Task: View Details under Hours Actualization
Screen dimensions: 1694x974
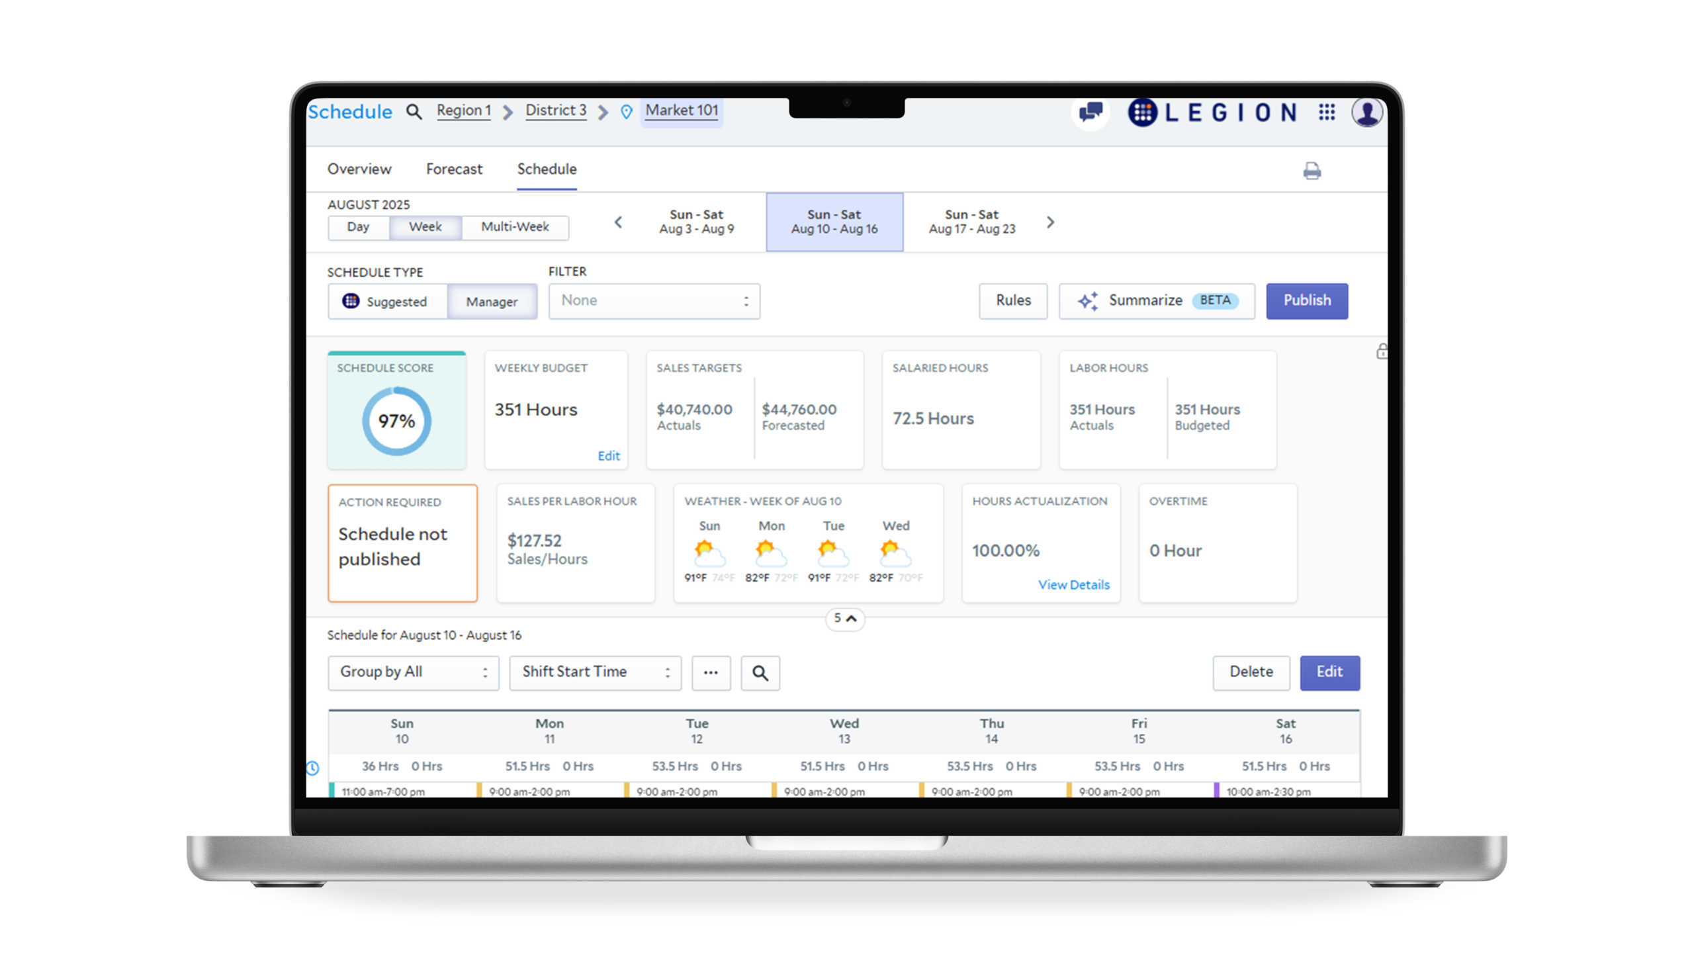Action: click(x=1073, y=585)
